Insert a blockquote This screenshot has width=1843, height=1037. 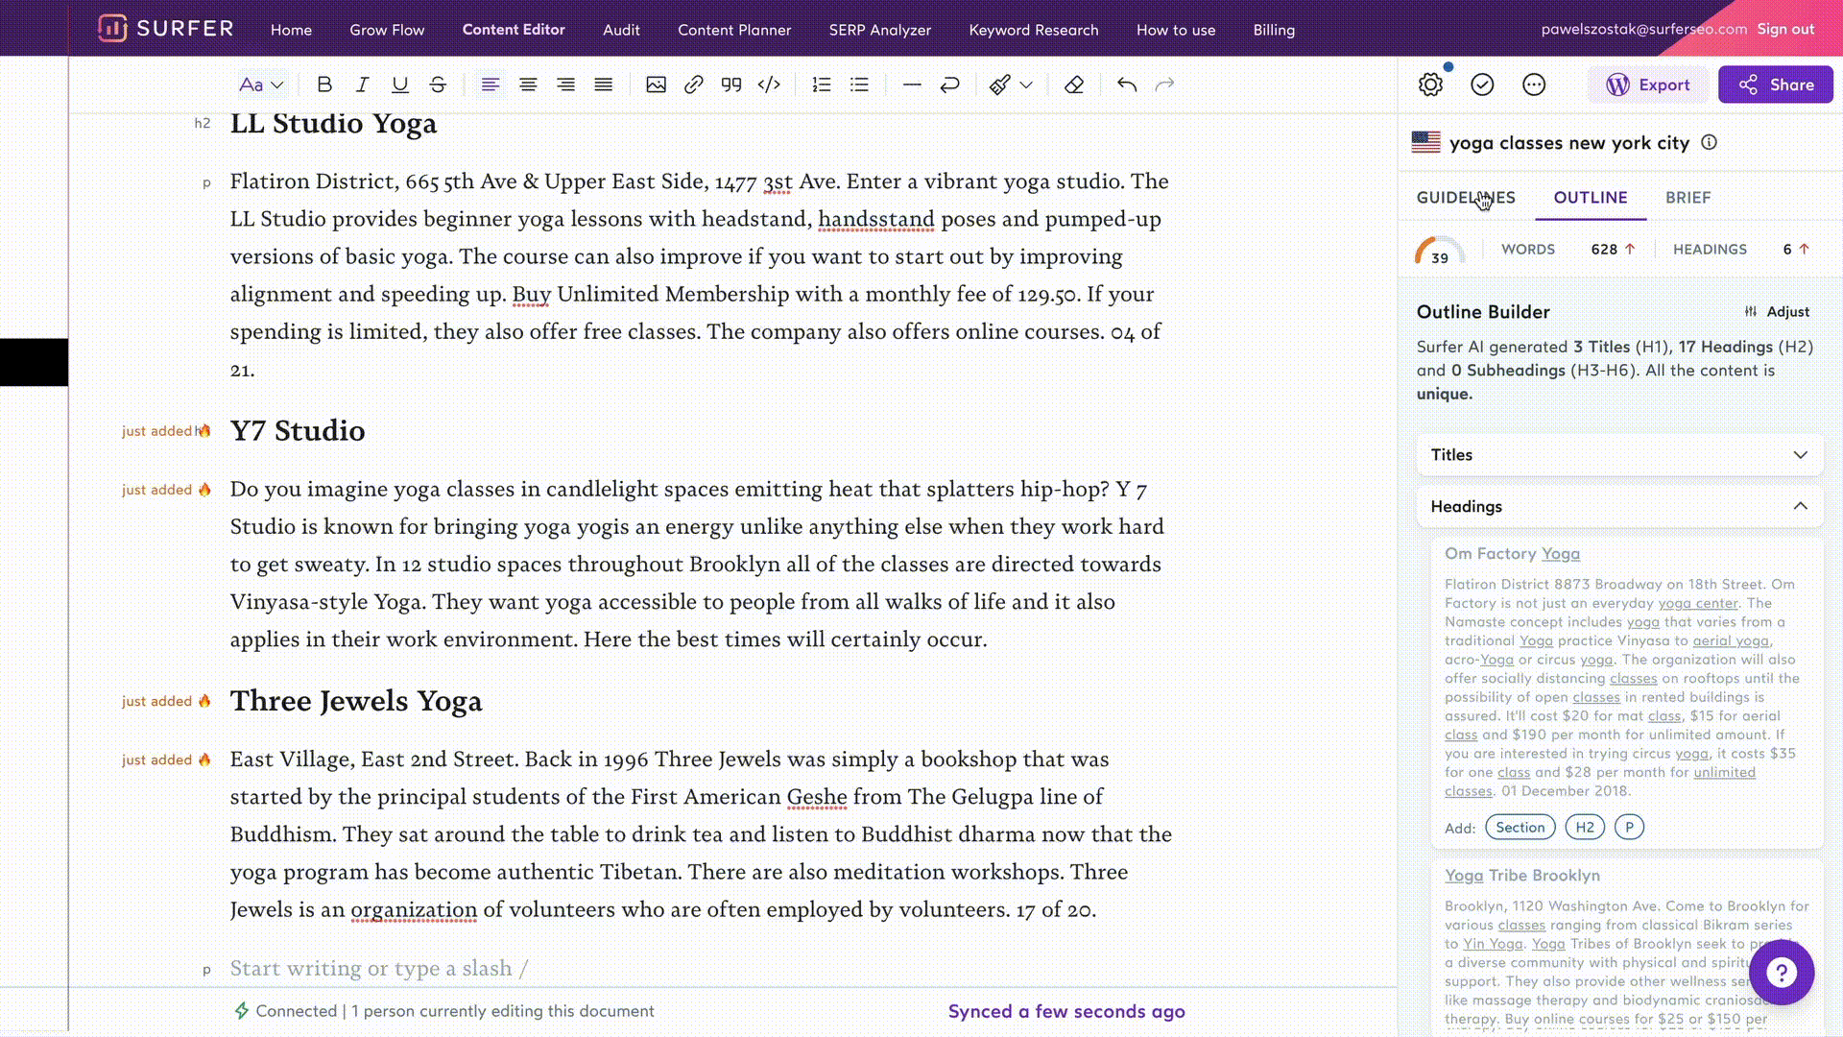(731, 84)
